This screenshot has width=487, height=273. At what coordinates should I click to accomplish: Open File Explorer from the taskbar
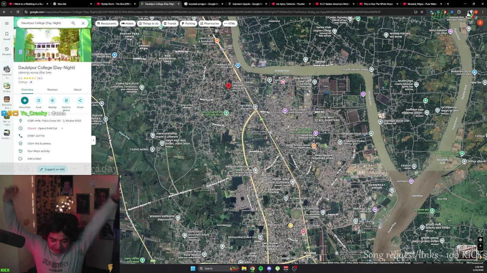(244, 268)
